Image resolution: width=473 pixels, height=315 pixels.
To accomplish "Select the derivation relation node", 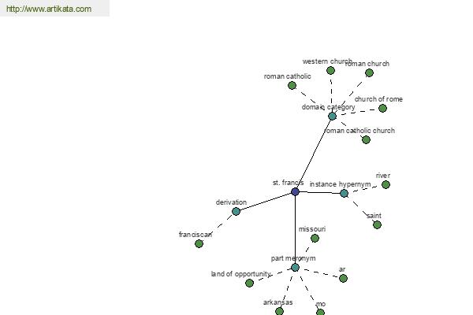I will click(x=236, y=211).
